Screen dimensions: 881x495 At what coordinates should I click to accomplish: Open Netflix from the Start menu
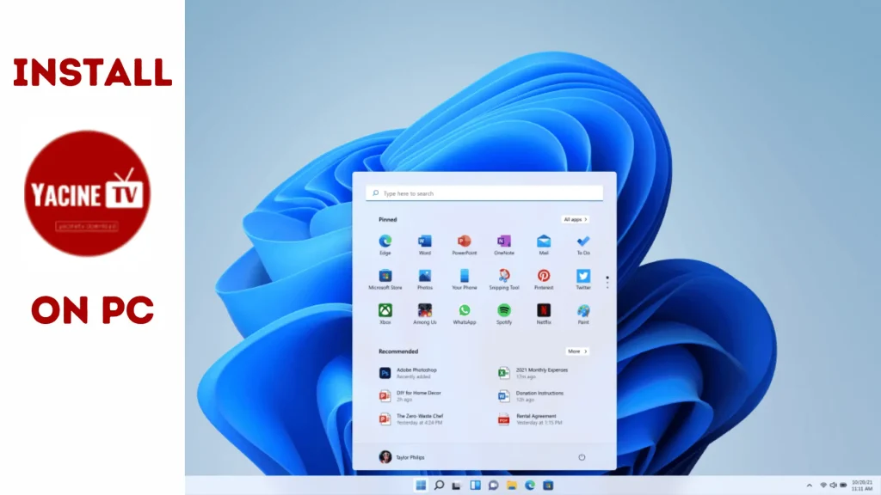[x=544, y=310]
